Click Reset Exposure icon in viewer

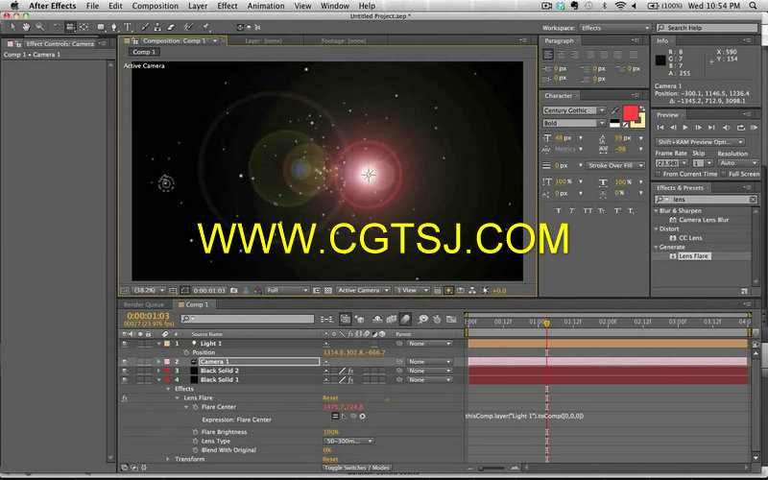pos(485,291)
